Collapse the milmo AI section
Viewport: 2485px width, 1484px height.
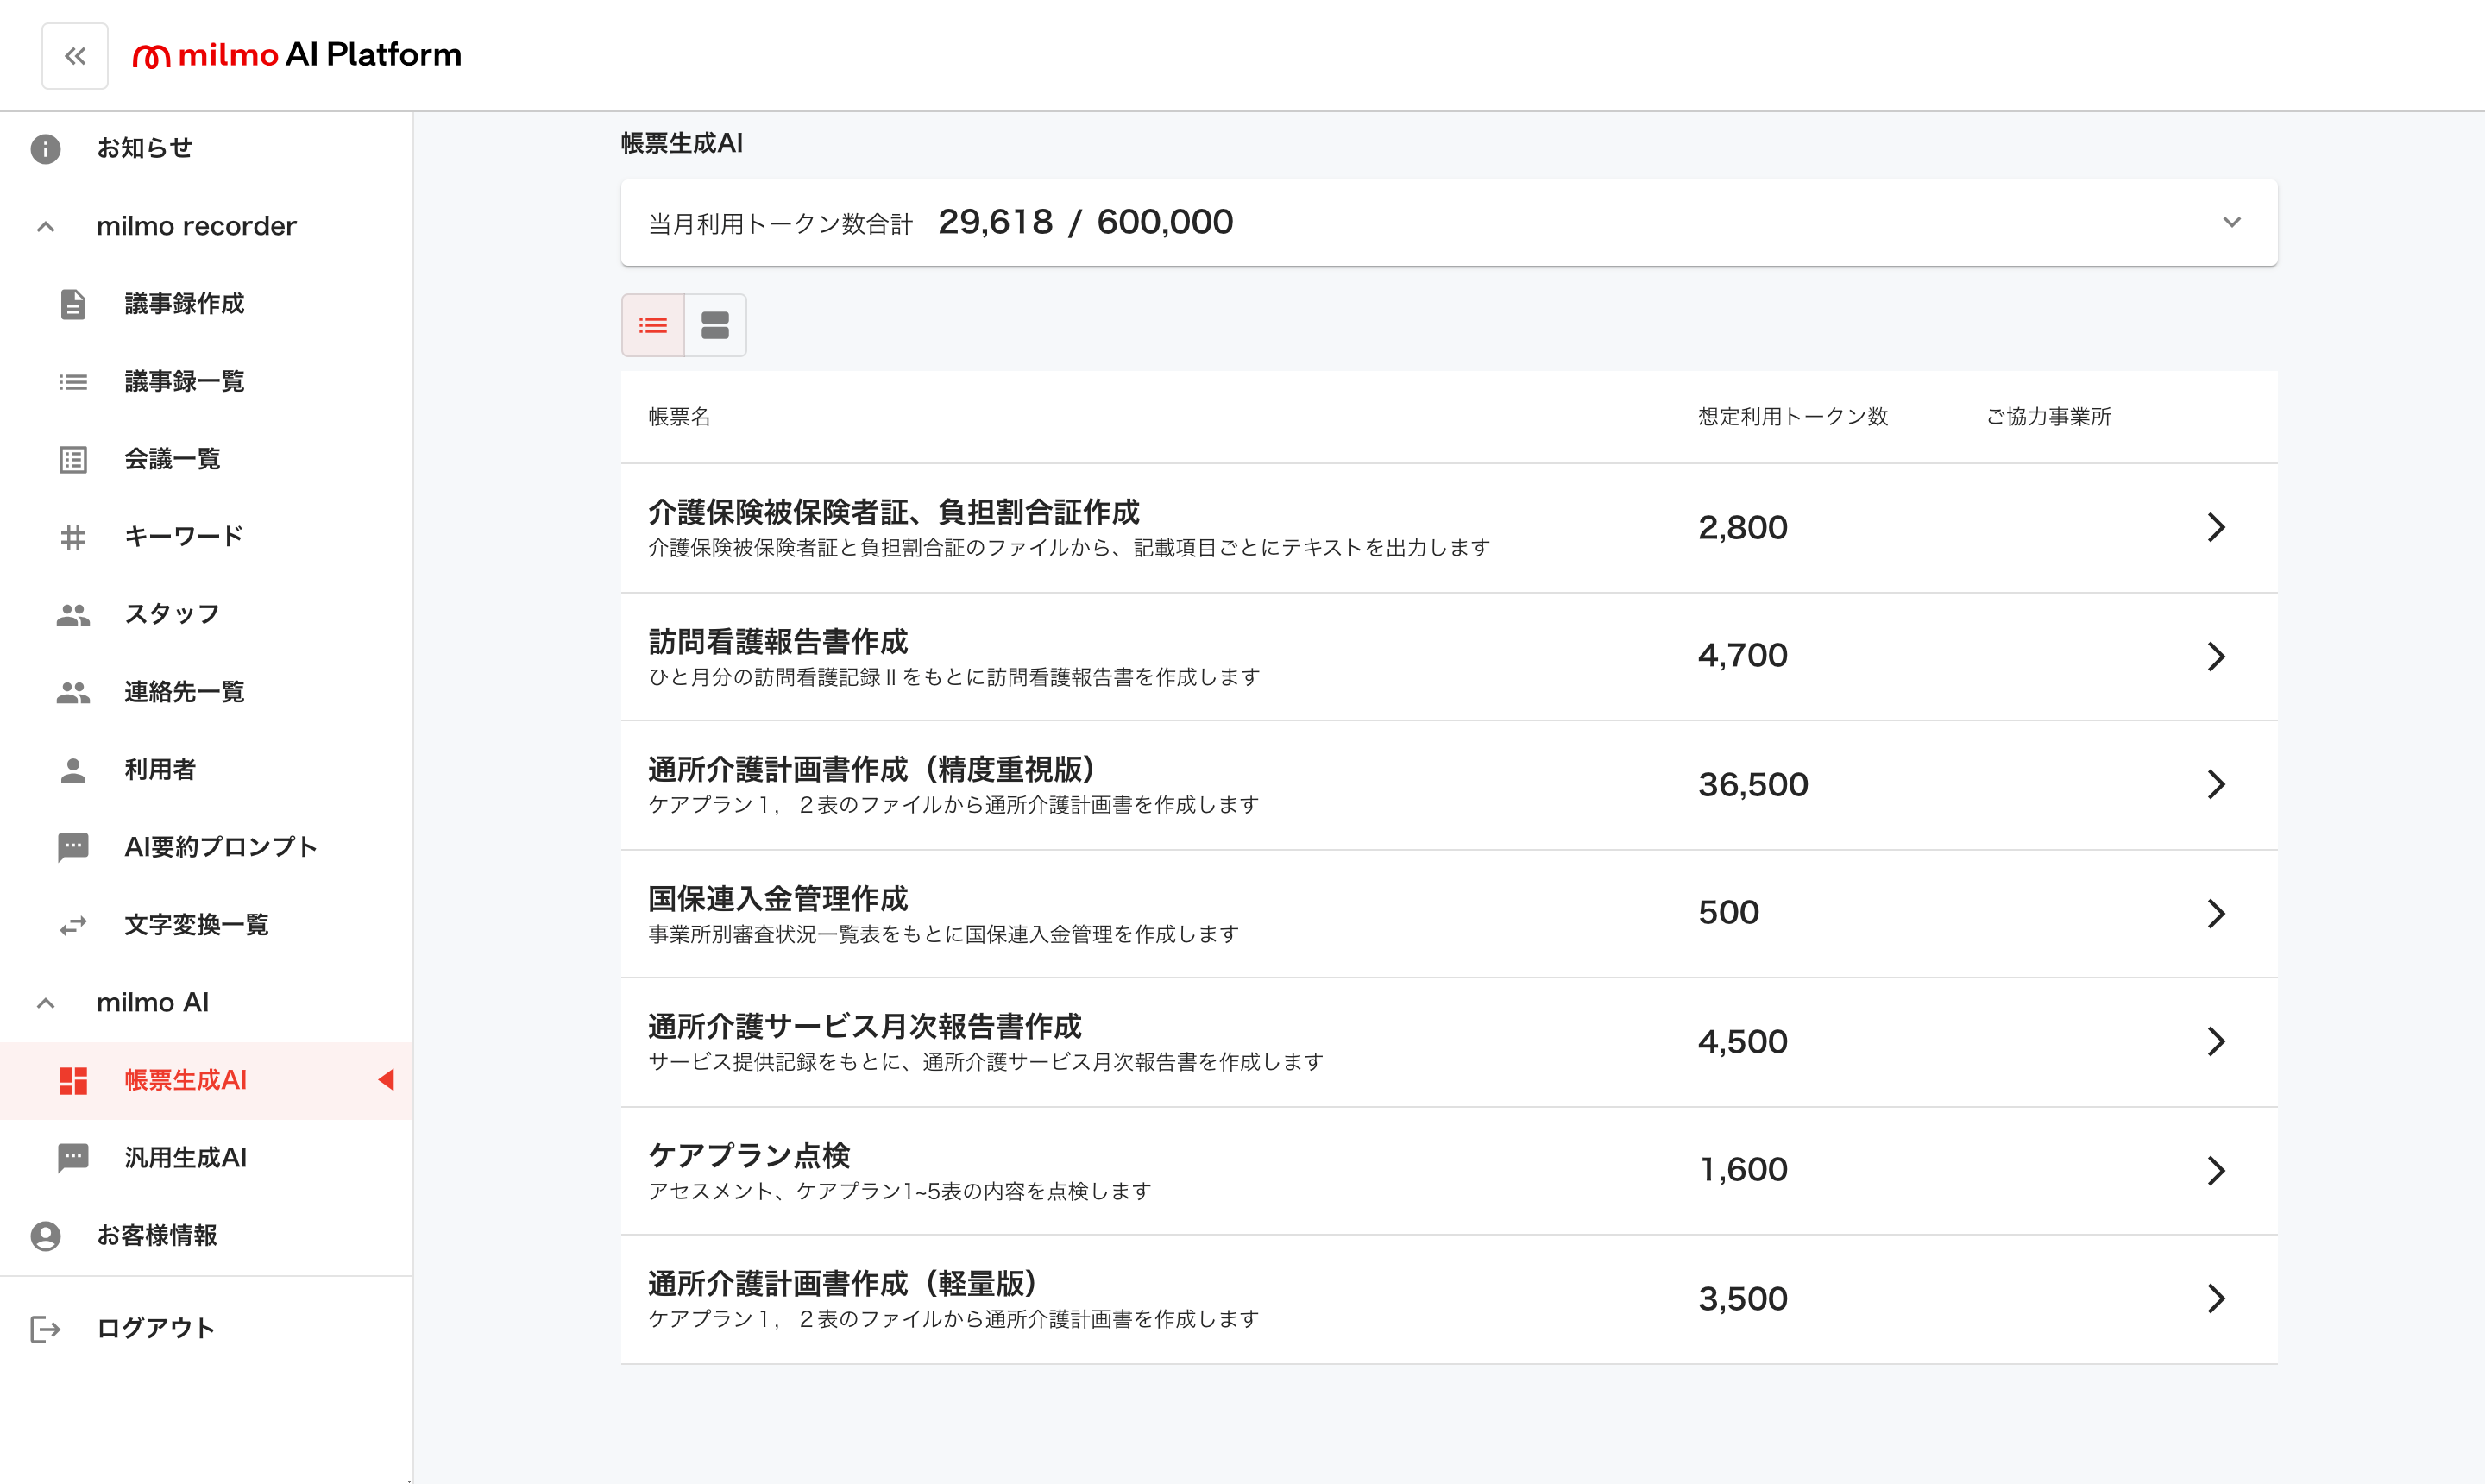pos(46,1003)
